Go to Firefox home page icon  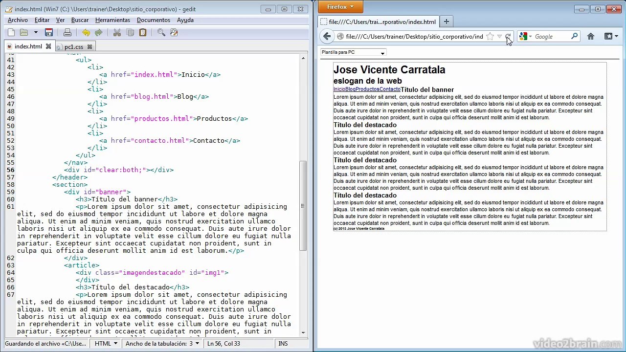pyautogui.click(x=591, y=36)
